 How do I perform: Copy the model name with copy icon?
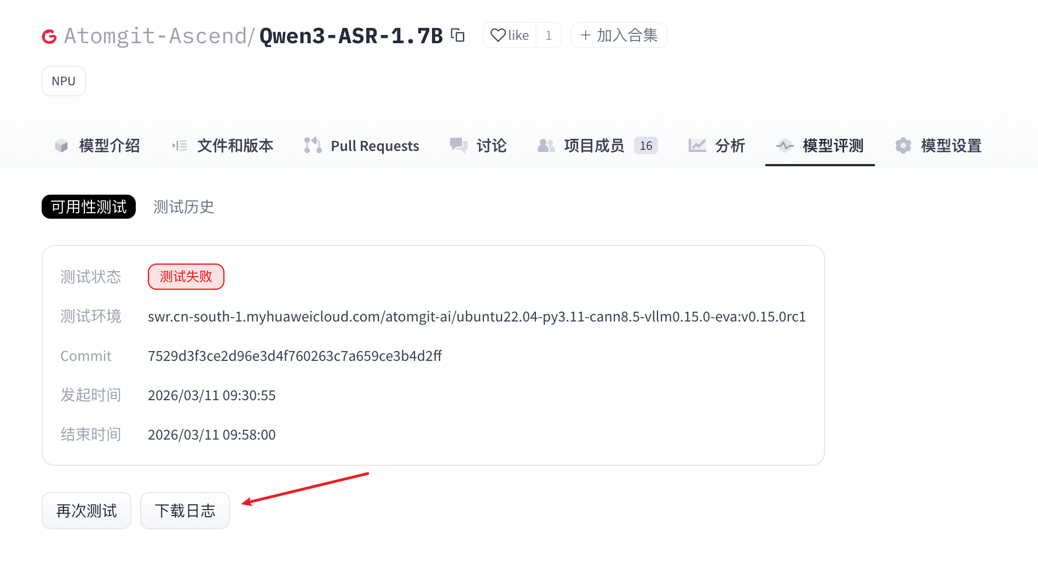(458, 36)
